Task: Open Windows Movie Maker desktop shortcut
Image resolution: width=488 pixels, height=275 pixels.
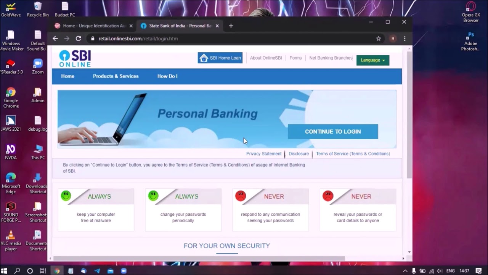Action: click(x=11, y=41)
